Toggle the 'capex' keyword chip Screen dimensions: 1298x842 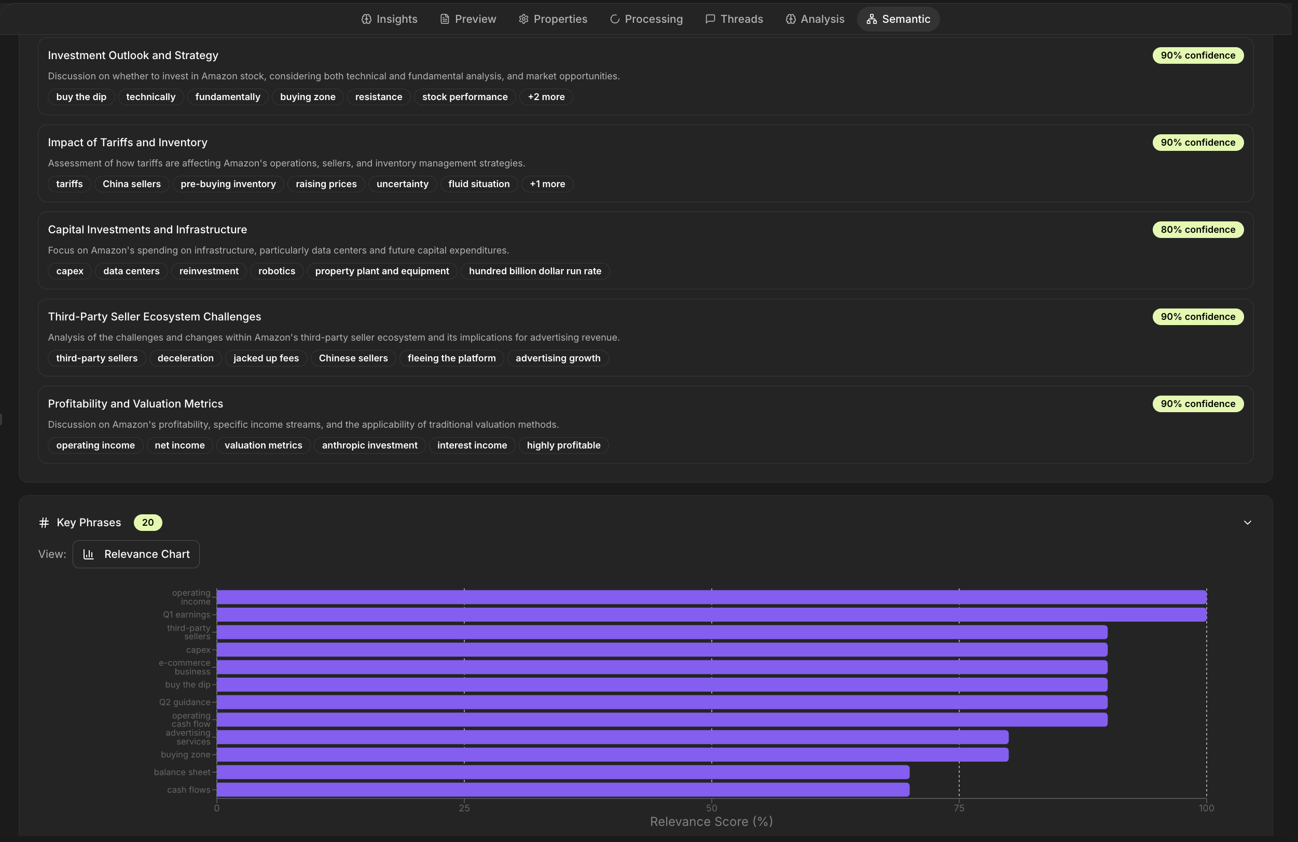70,271
